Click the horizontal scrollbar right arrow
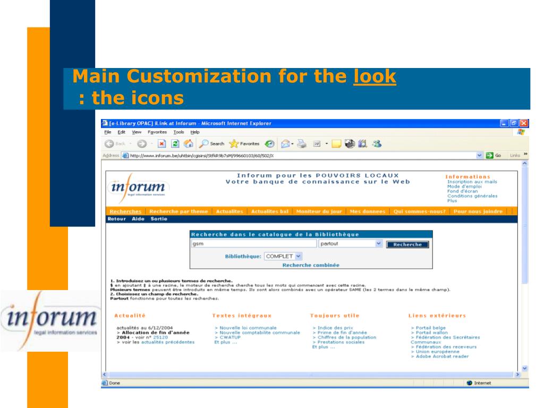544x408 pixels. [517, 375]
